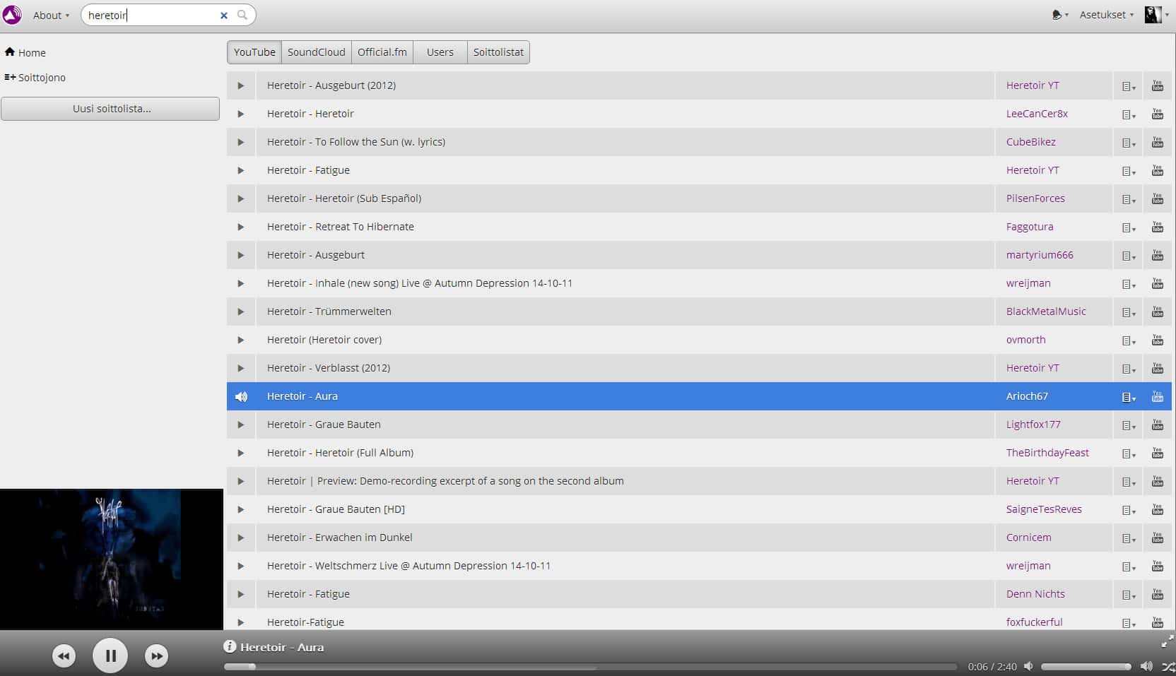This screenshot has width=1176, height=676.
Task: Open Home in sidebar
Action: pyautogui.click(x=25, y=52)
